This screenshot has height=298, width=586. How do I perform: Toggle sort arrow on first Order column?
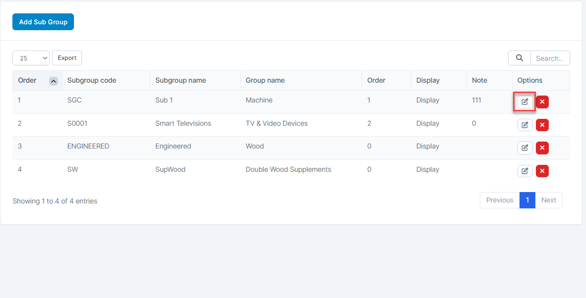[54, 81]
